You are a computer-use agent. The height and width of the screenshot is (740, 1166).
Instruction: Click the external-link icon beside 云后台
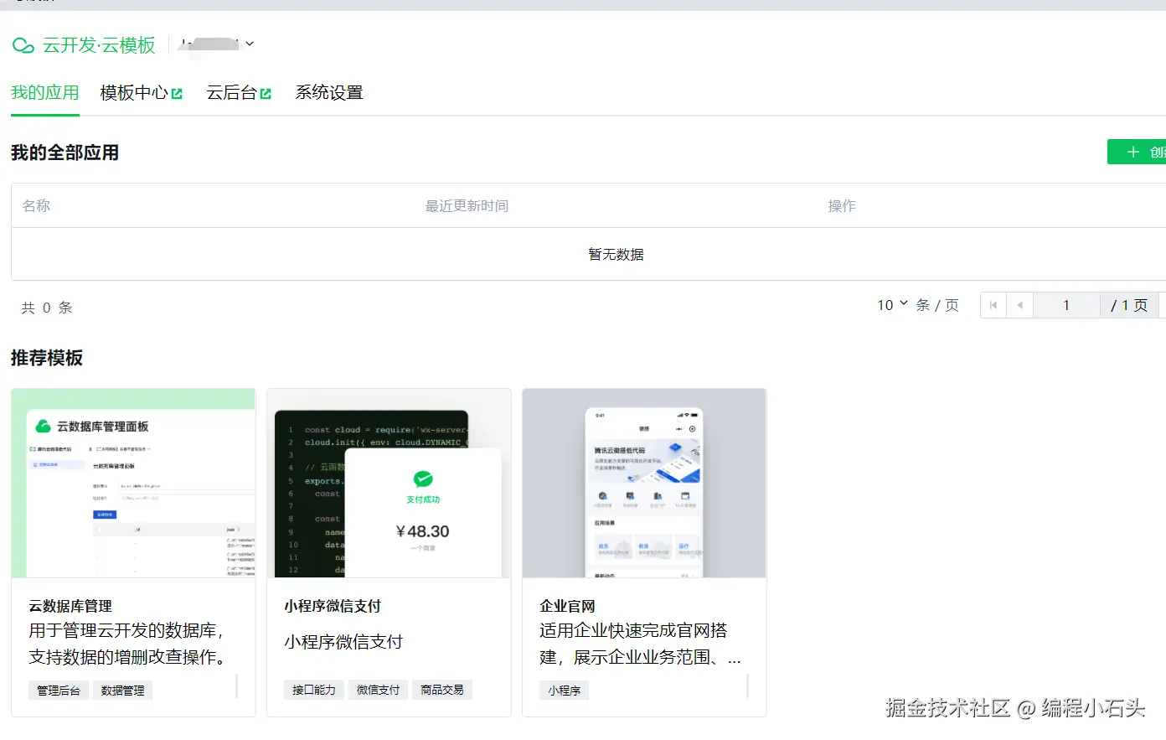tap(266, 94)
